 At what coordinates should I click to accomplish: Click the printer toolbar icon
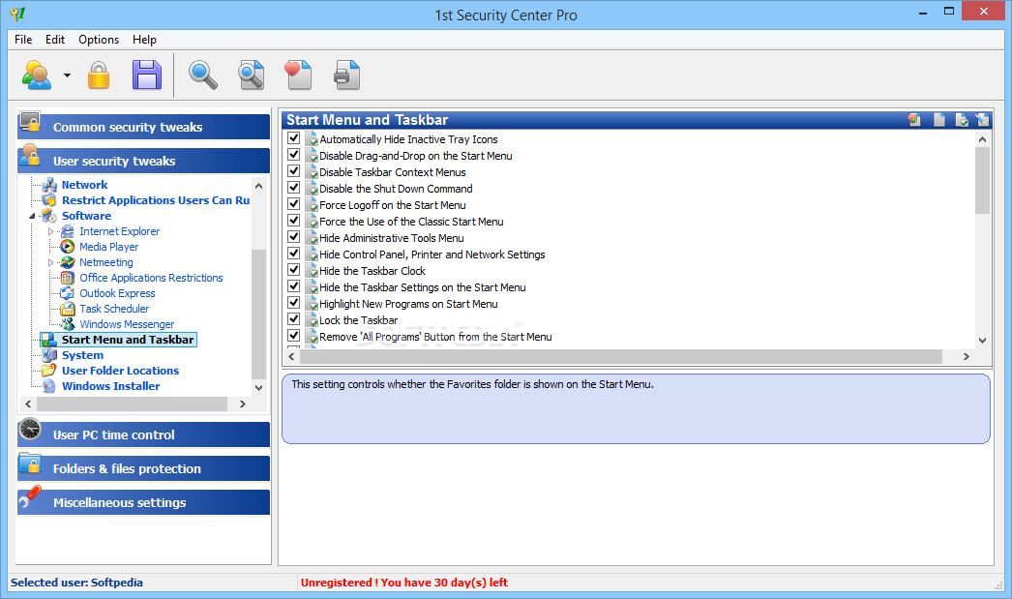(346, 75)
